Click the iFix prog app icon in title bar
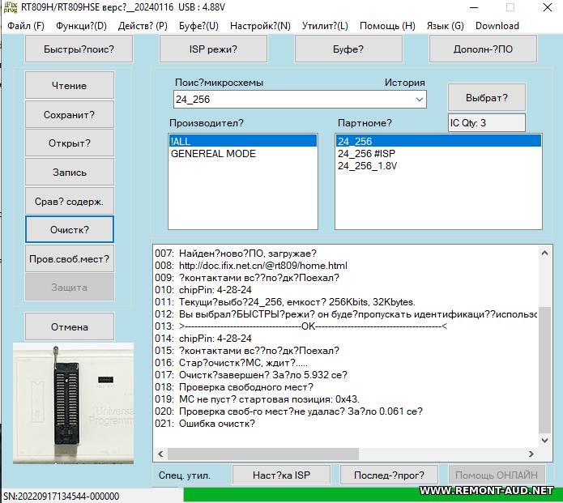The width and height of the screenshot is (563, 503). pyautogui.click(x=11, y=7)
